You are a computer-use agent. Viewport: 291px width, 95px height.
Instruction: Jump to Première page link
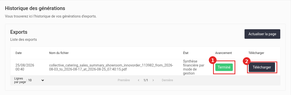[124, 80]
